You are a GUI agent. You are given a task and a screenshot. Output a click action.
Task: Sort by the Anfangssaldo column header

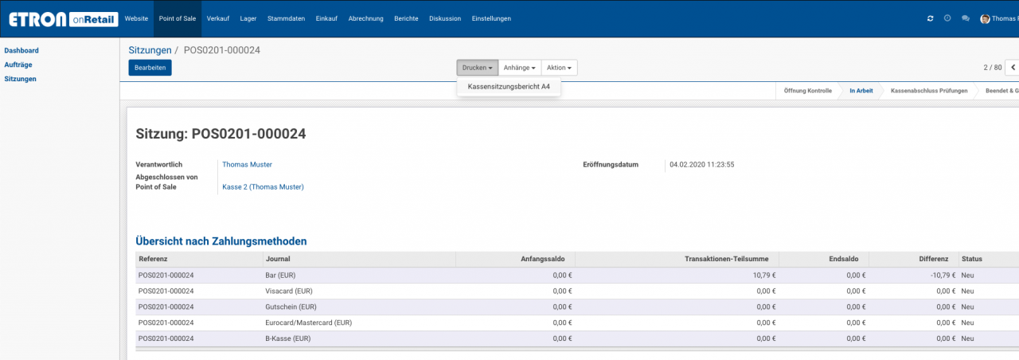(x=515, y=259)
